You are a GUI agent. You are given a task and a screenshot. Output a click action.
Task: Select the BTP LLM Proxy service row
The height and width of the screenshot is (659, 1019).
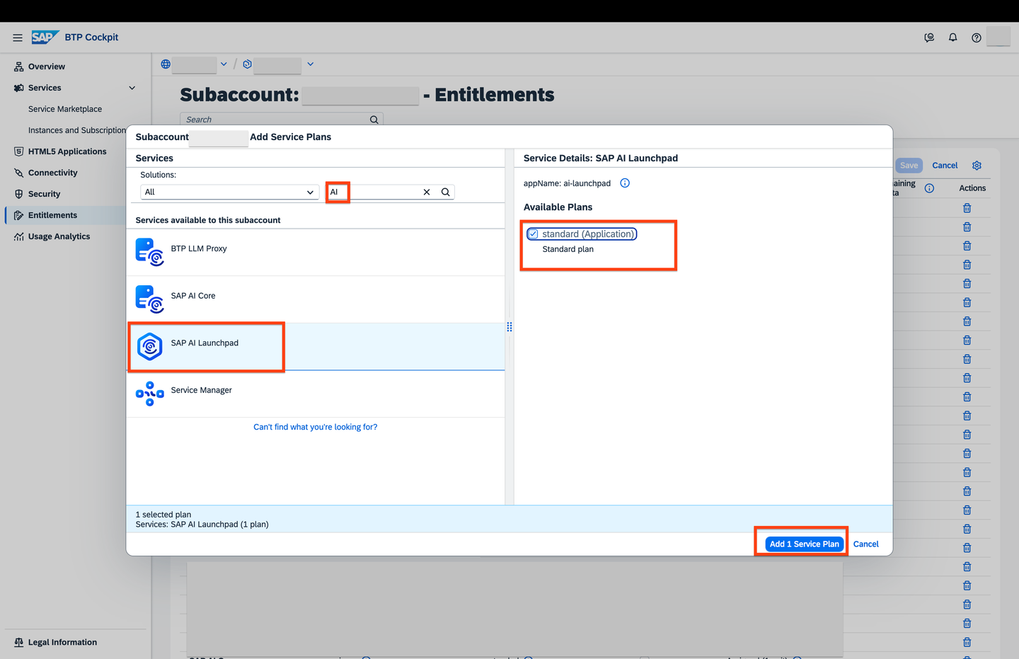(316, 252)
